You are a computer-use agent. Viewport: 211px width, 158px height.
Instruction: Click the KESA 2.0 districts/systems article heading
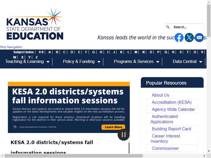coord(52,147)
